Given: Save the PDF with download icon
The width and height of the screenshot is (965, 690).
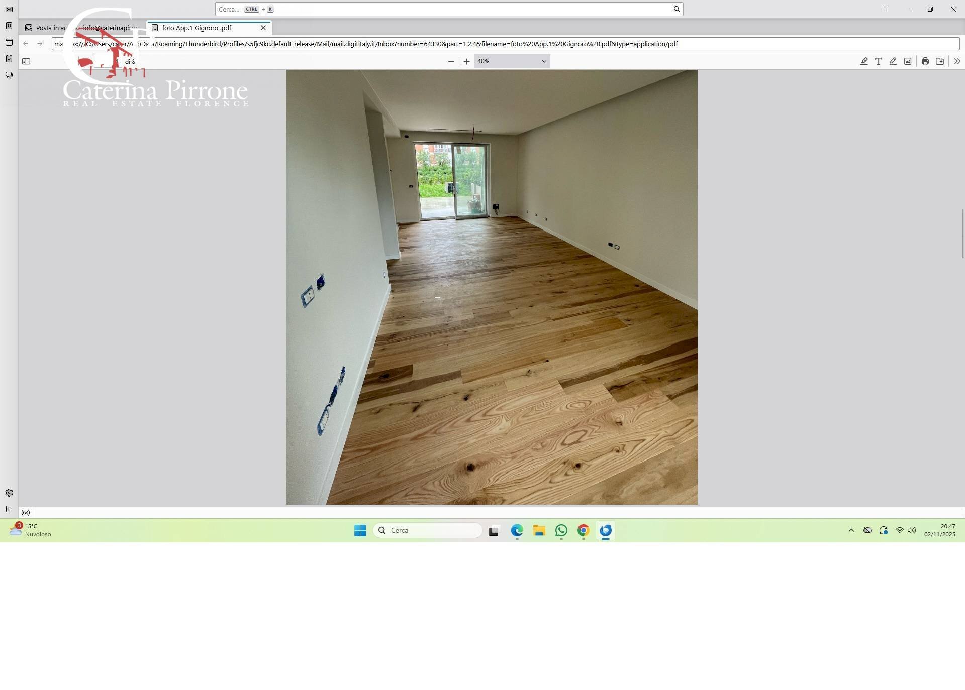Looking at the screenshot, I should (x=939, y=61).
